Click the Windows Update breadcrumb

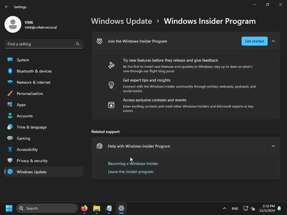point(122,21)
